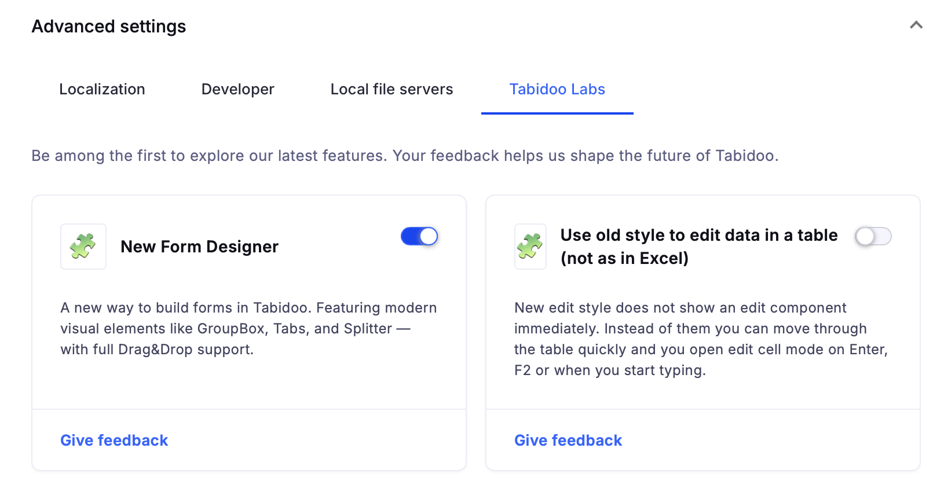Viewport: 944px width, 492px height.
Task: Click the old style editing puzzle icon
Action: pos(530,247)
